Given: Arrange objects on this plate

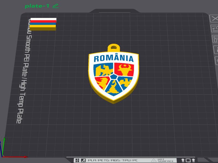Looking at the screenshot, I should tap(215, 39).
